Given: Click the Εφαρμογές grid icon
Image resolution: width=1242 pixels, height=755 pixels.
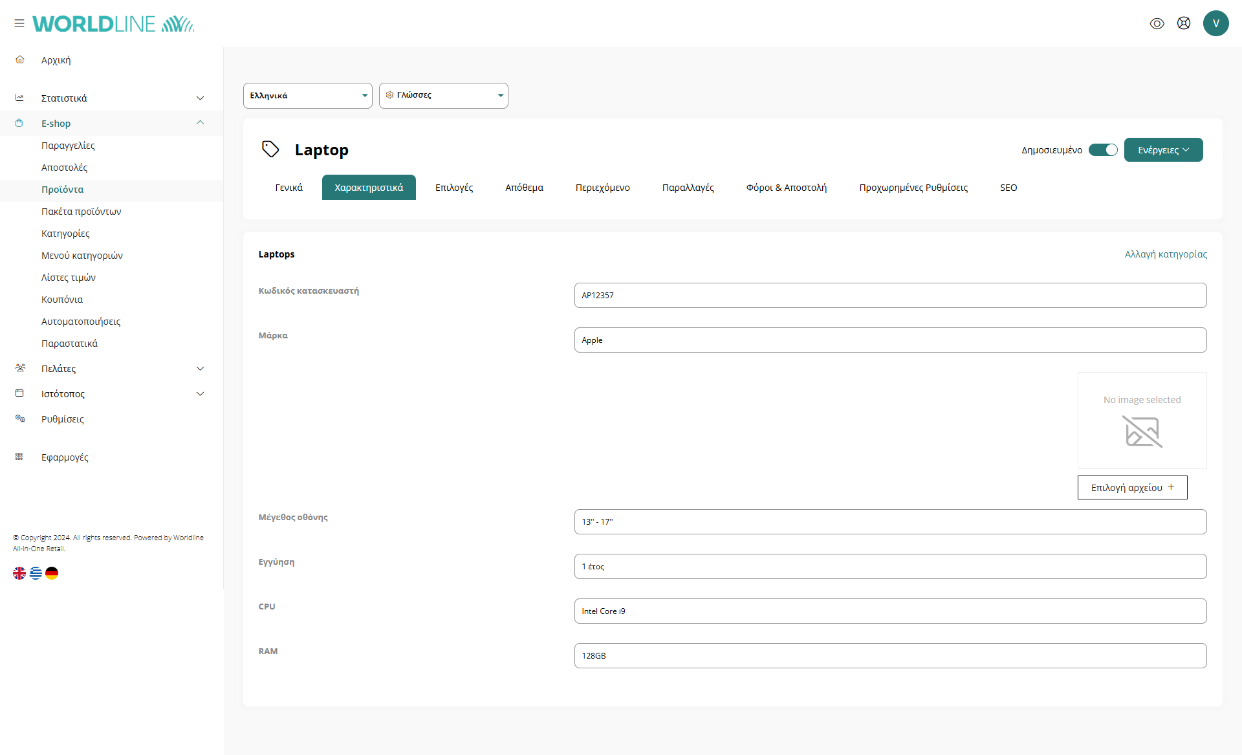Looking at the screenshot, I should (x=19, y=457).
